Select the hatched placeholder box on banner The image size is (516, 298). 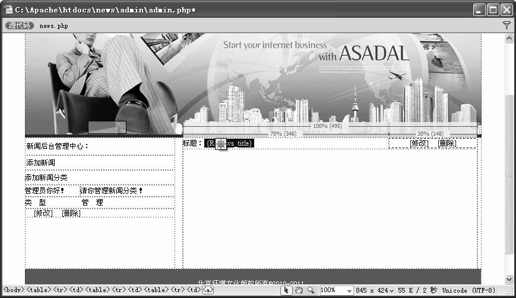tap(107, 127)
